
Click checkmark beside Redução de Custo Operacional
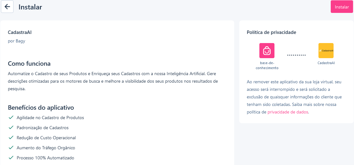(11, 137)
